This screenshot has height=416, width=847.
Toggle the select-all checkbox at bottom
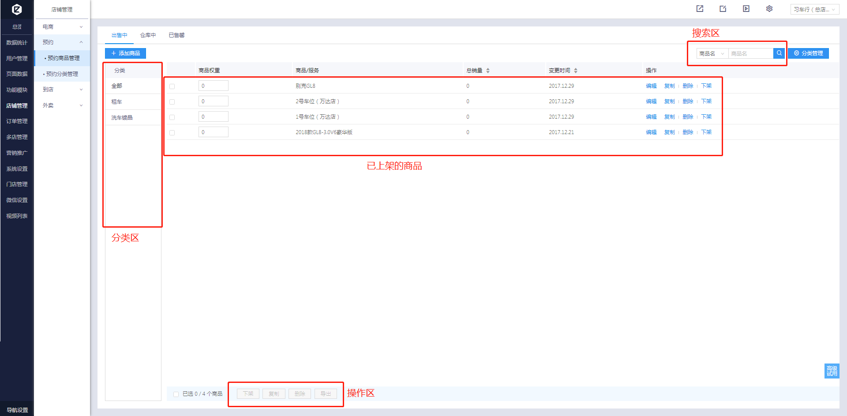point(176,394)
